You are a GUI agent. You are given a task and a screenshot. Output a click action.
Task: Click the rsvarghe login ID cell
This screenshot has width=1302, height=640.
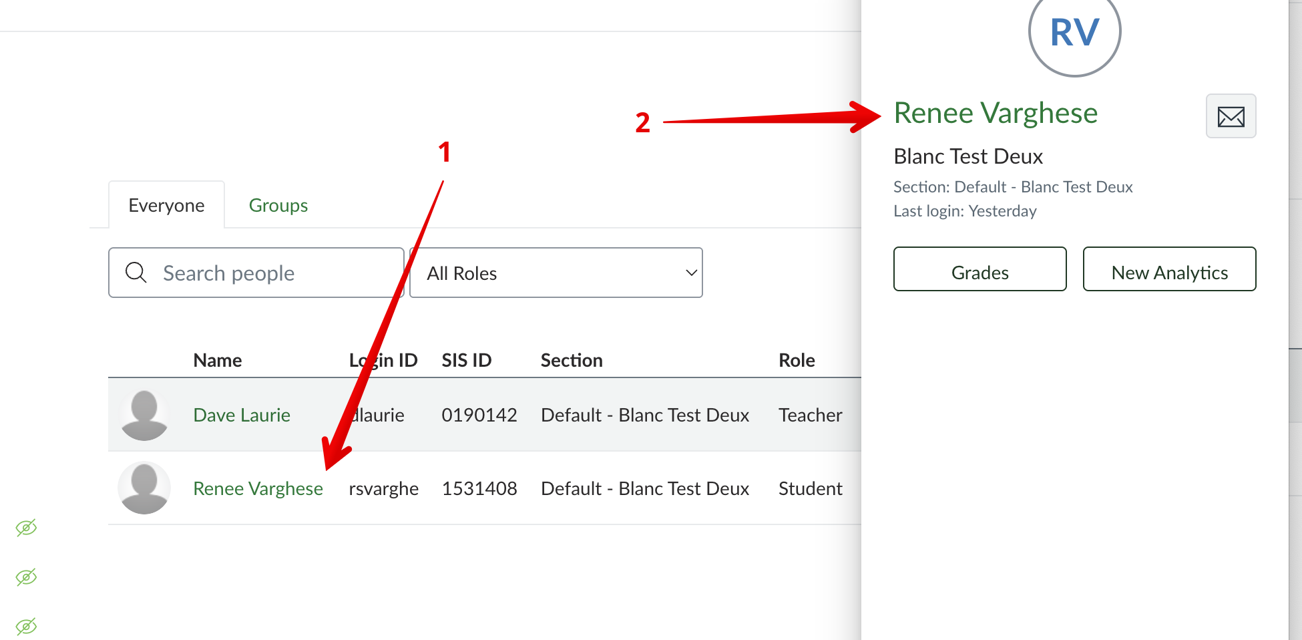pos(383,488)
